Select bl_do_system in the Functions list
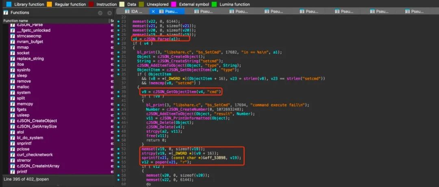 coord(30,138)
